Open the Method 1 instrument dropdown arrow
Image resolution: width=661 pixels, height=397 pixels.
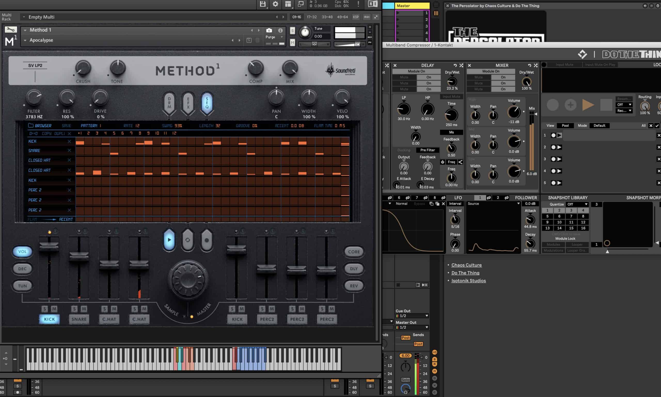25,30
